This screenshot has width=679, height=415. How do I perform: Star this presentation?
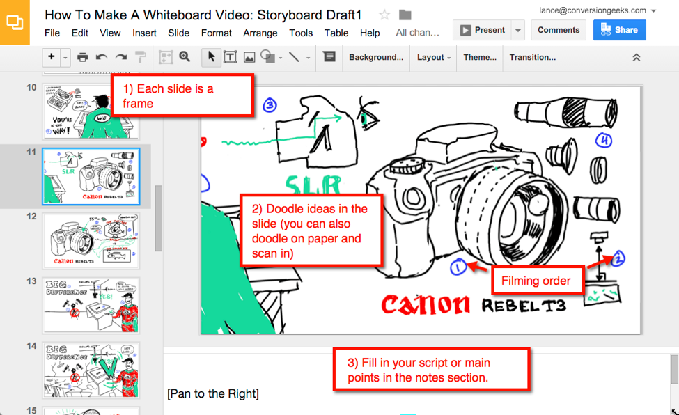tap(383, 13)
